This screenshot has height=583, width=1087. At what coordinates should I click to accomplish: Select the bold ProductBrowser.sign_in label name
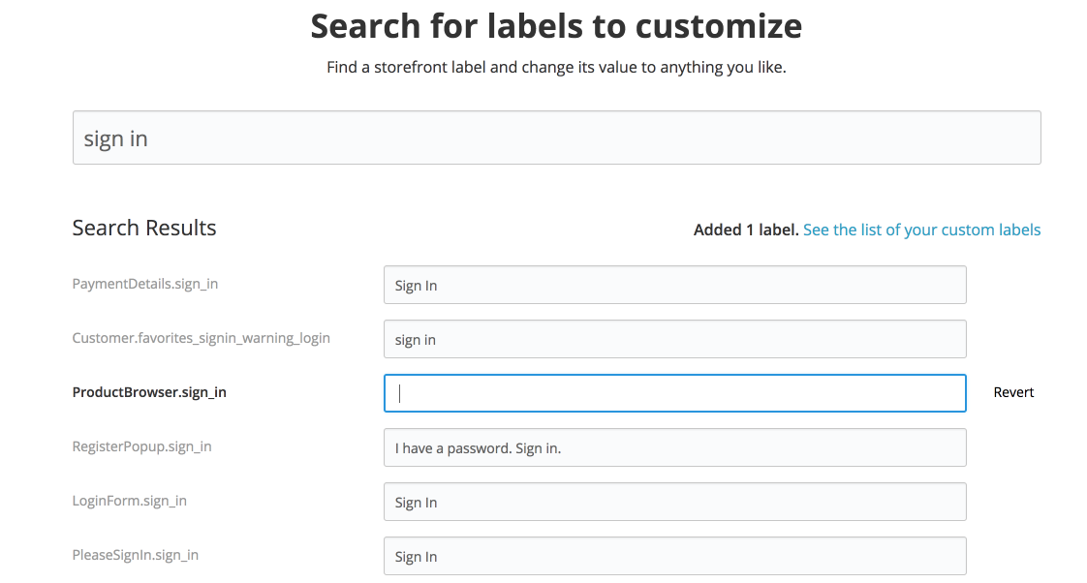[149, 392]
